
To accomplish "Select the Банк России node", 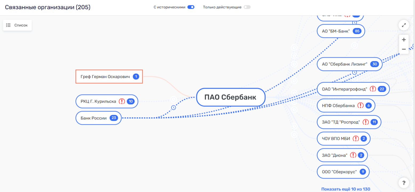I will tap(99, 118).
